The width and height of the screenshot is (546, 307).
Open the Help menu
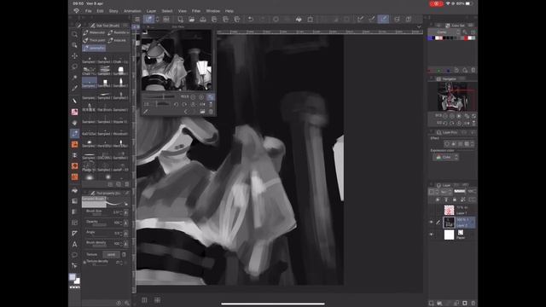tap(229, 11)
